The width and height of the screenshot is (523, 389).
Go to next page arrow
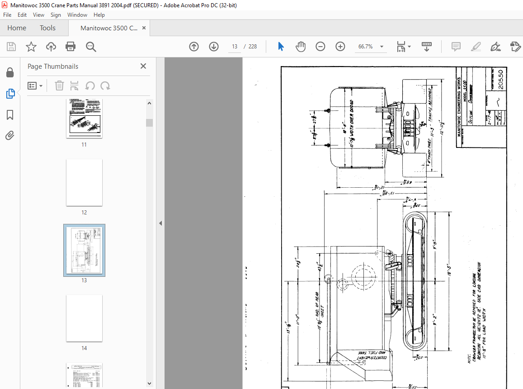(x=214, y=47)
